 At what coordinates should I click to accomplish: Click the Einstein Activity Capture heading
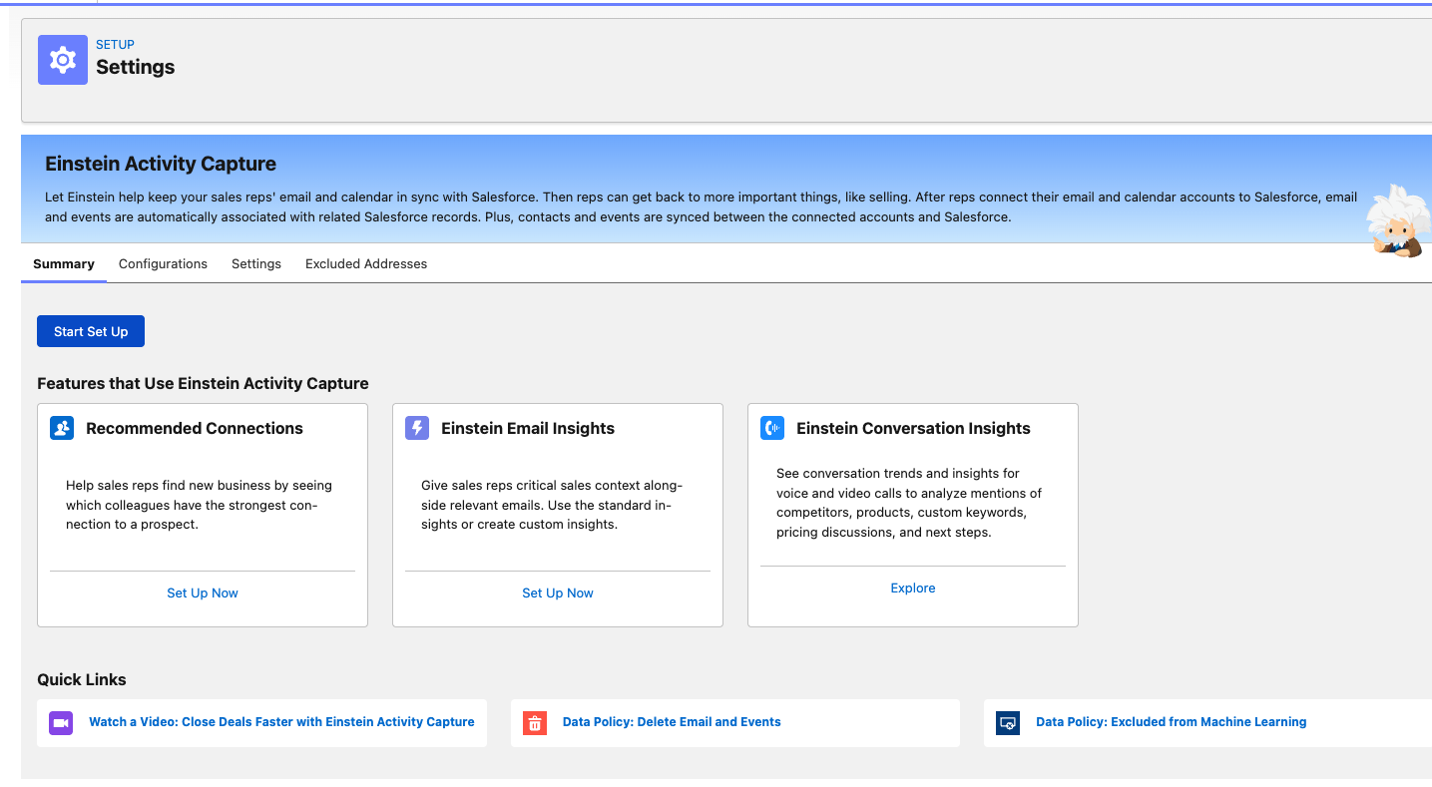pos(161,164)
